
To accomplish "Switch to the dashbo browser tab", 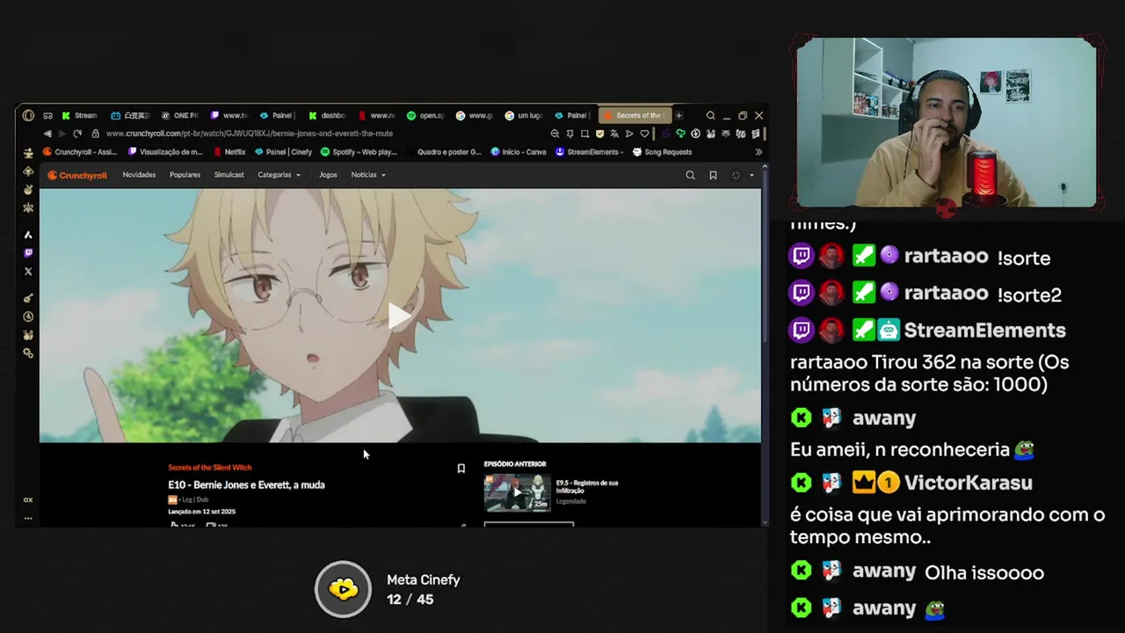I will pyautogui.click(x=327, y=115).
